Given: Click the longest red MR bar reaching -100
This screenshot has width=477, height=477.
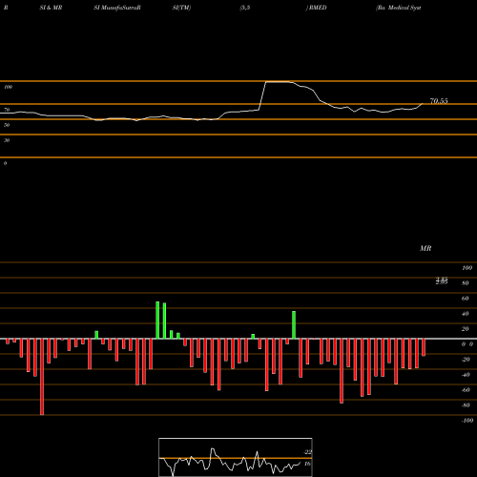Looking at the screenshot, I should click(x=42, y=377).
